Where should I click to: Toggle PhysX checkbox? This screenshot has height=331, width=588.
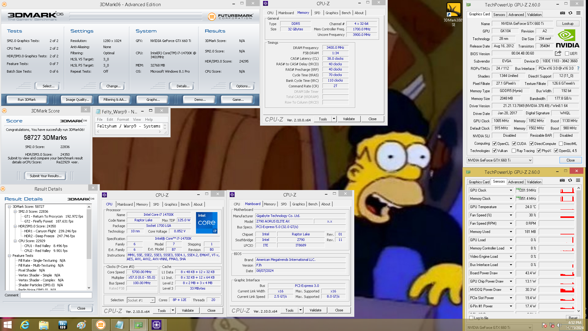[x=539, y=151]
